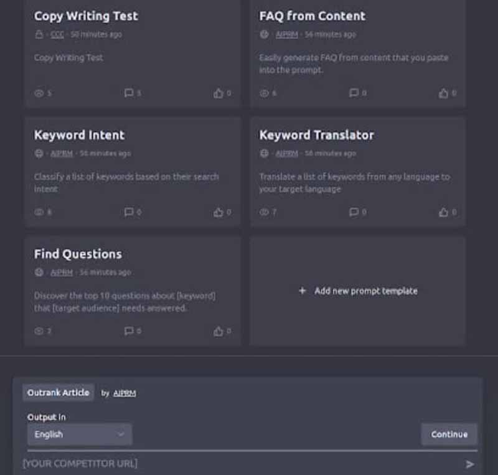Click the Add new prompt template card
This screenshot has height=475, width=498.
(357, 291)
